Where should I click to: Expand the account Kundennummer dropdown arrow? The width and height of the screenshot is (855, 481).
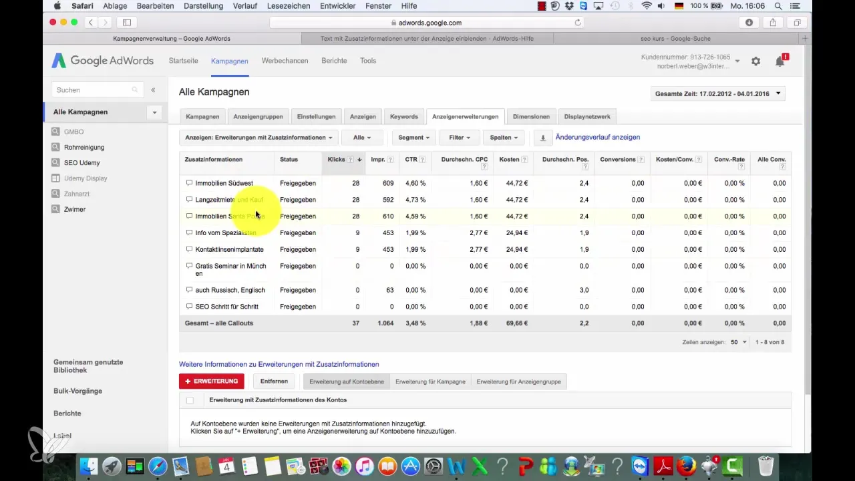[x=737, y=61]
